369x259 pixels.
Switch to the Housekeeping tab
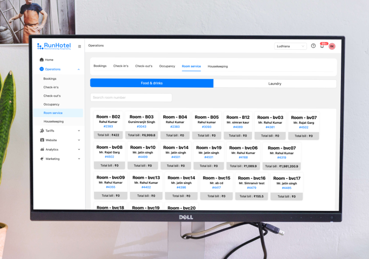[x=217, y=66]
